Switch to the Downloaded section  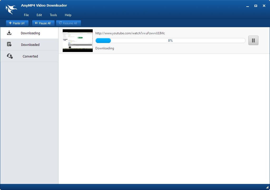tap(30, 44)
